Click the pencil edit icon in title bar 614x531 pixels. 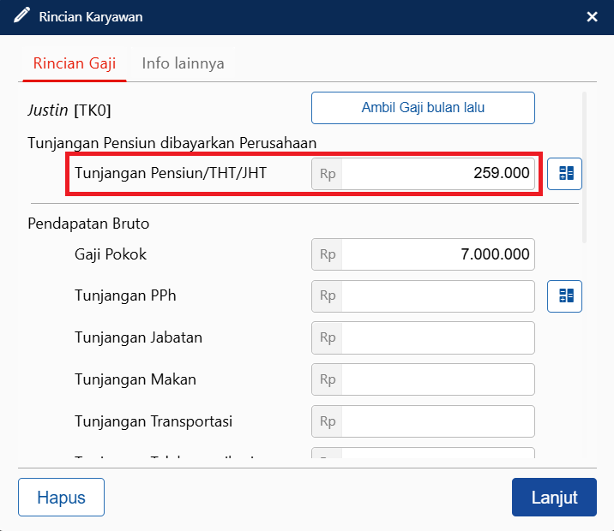coord(21,16)
